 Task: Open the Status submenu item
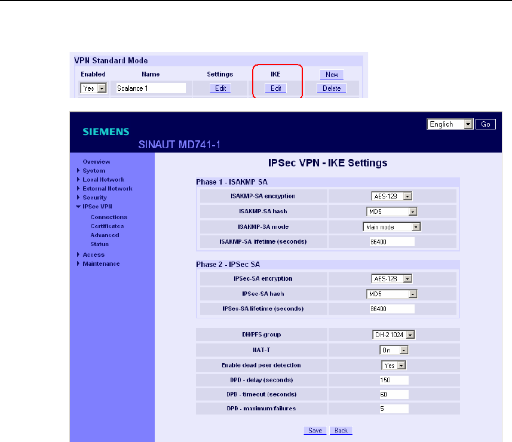[x=100, y=244]
